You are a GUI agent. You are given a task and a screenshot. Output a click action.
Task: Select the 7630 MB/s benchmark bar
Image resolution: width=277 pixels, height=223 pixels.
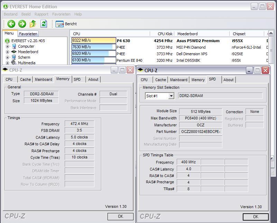pyautogui.click(x=94, y=47)
